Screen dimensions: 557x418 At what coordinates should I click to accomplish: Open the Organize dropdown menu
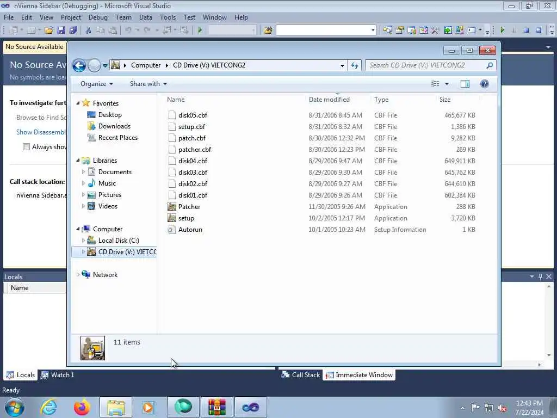[x=97, y=83]
